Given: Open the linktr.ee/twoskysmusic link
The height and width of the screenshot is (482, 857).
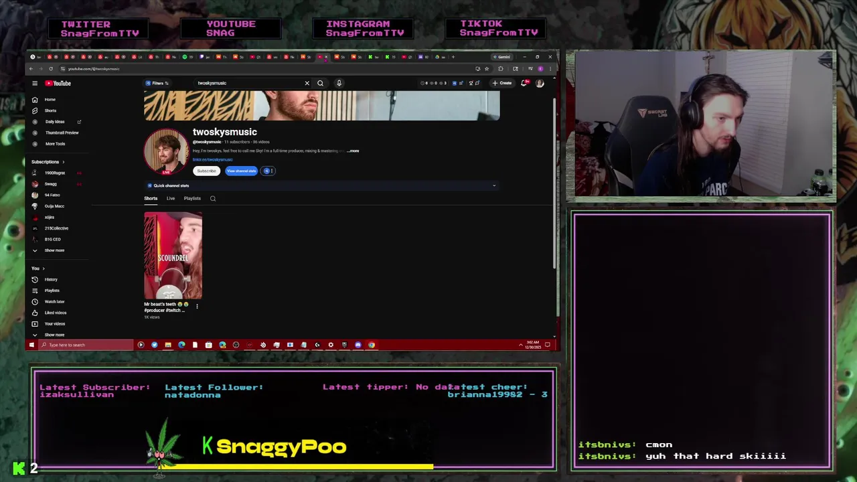Looking at the screenshot, I should pos(213,159).
